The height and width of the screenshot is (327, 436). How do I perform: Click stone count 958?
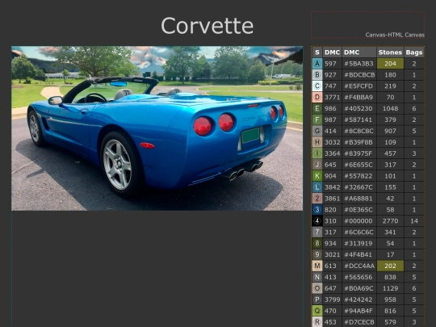click(390, 300)
